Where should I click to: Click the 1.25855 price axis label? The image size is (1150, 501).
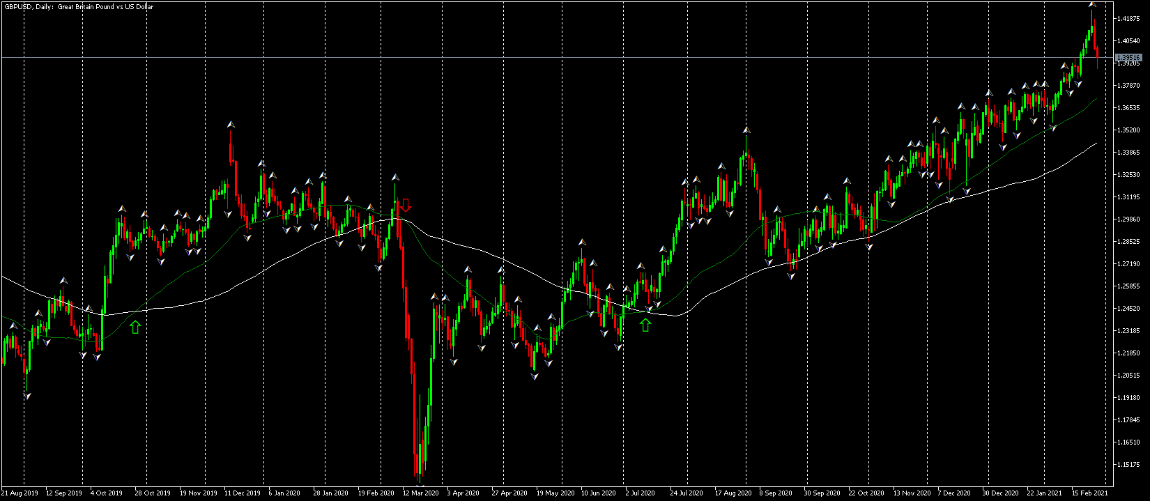[1128, 286]
